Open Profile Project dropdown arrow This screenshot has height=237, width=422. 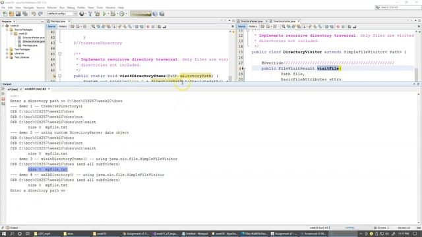pyautogui.click(x=126, y=14)
